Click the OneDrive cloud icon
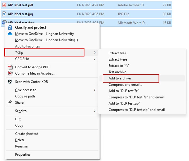The width and height of the screenshot is (189, 161). click(10, 34)
